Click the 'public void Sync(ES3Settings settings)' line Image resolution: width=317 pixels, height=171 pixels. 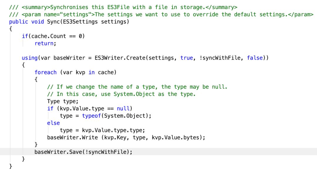pos(69,22)
